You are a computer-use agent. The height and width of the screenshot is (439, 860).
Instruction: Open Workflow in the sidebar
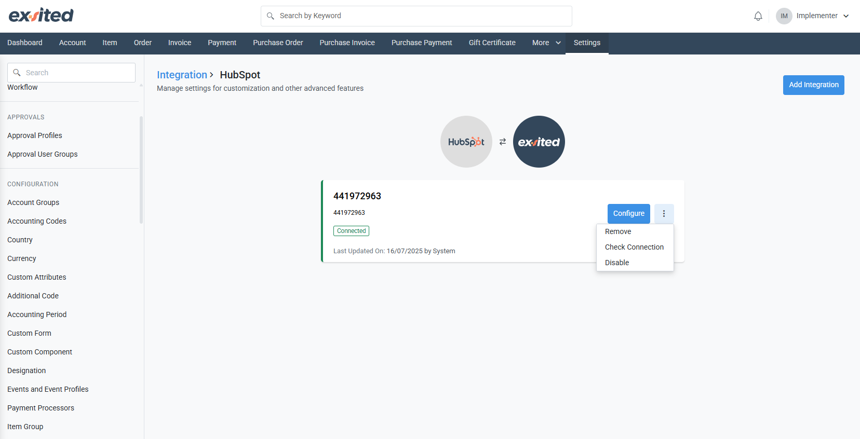coord(22,88)
